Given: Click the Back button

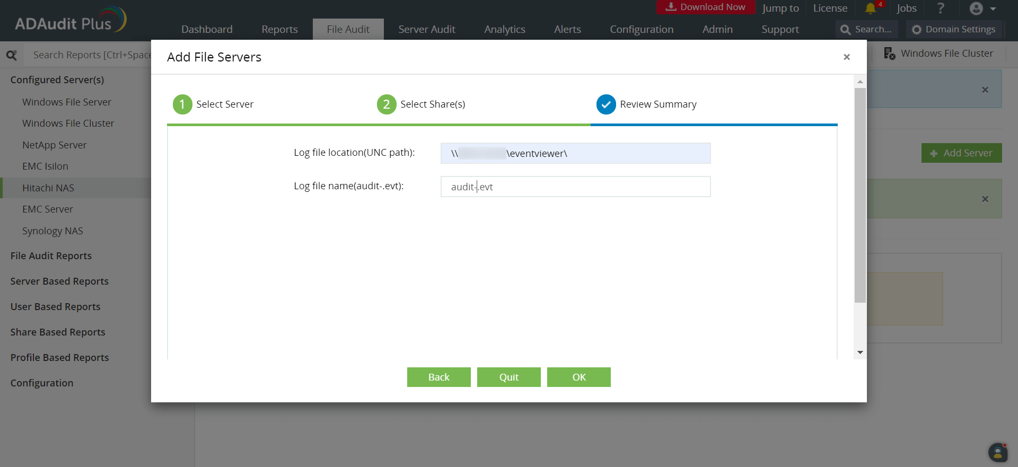Looking at the screenshot, I should click(438, 377).
